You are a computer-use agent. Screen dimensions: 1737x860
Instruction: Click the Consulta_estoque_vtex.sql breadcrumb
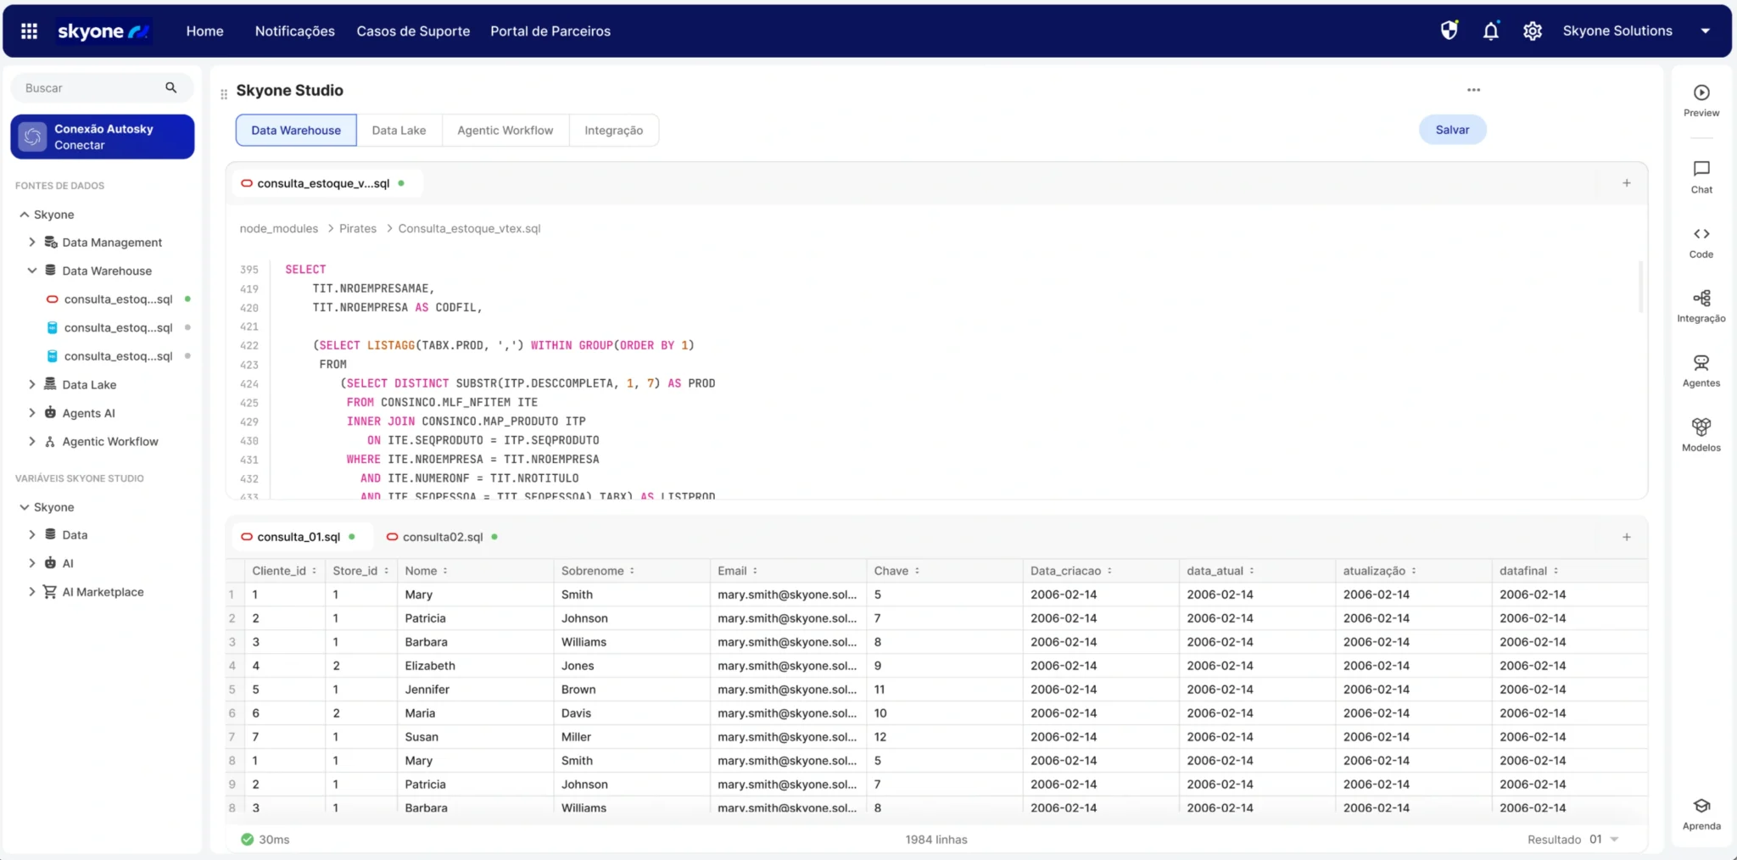coord(469,229)
